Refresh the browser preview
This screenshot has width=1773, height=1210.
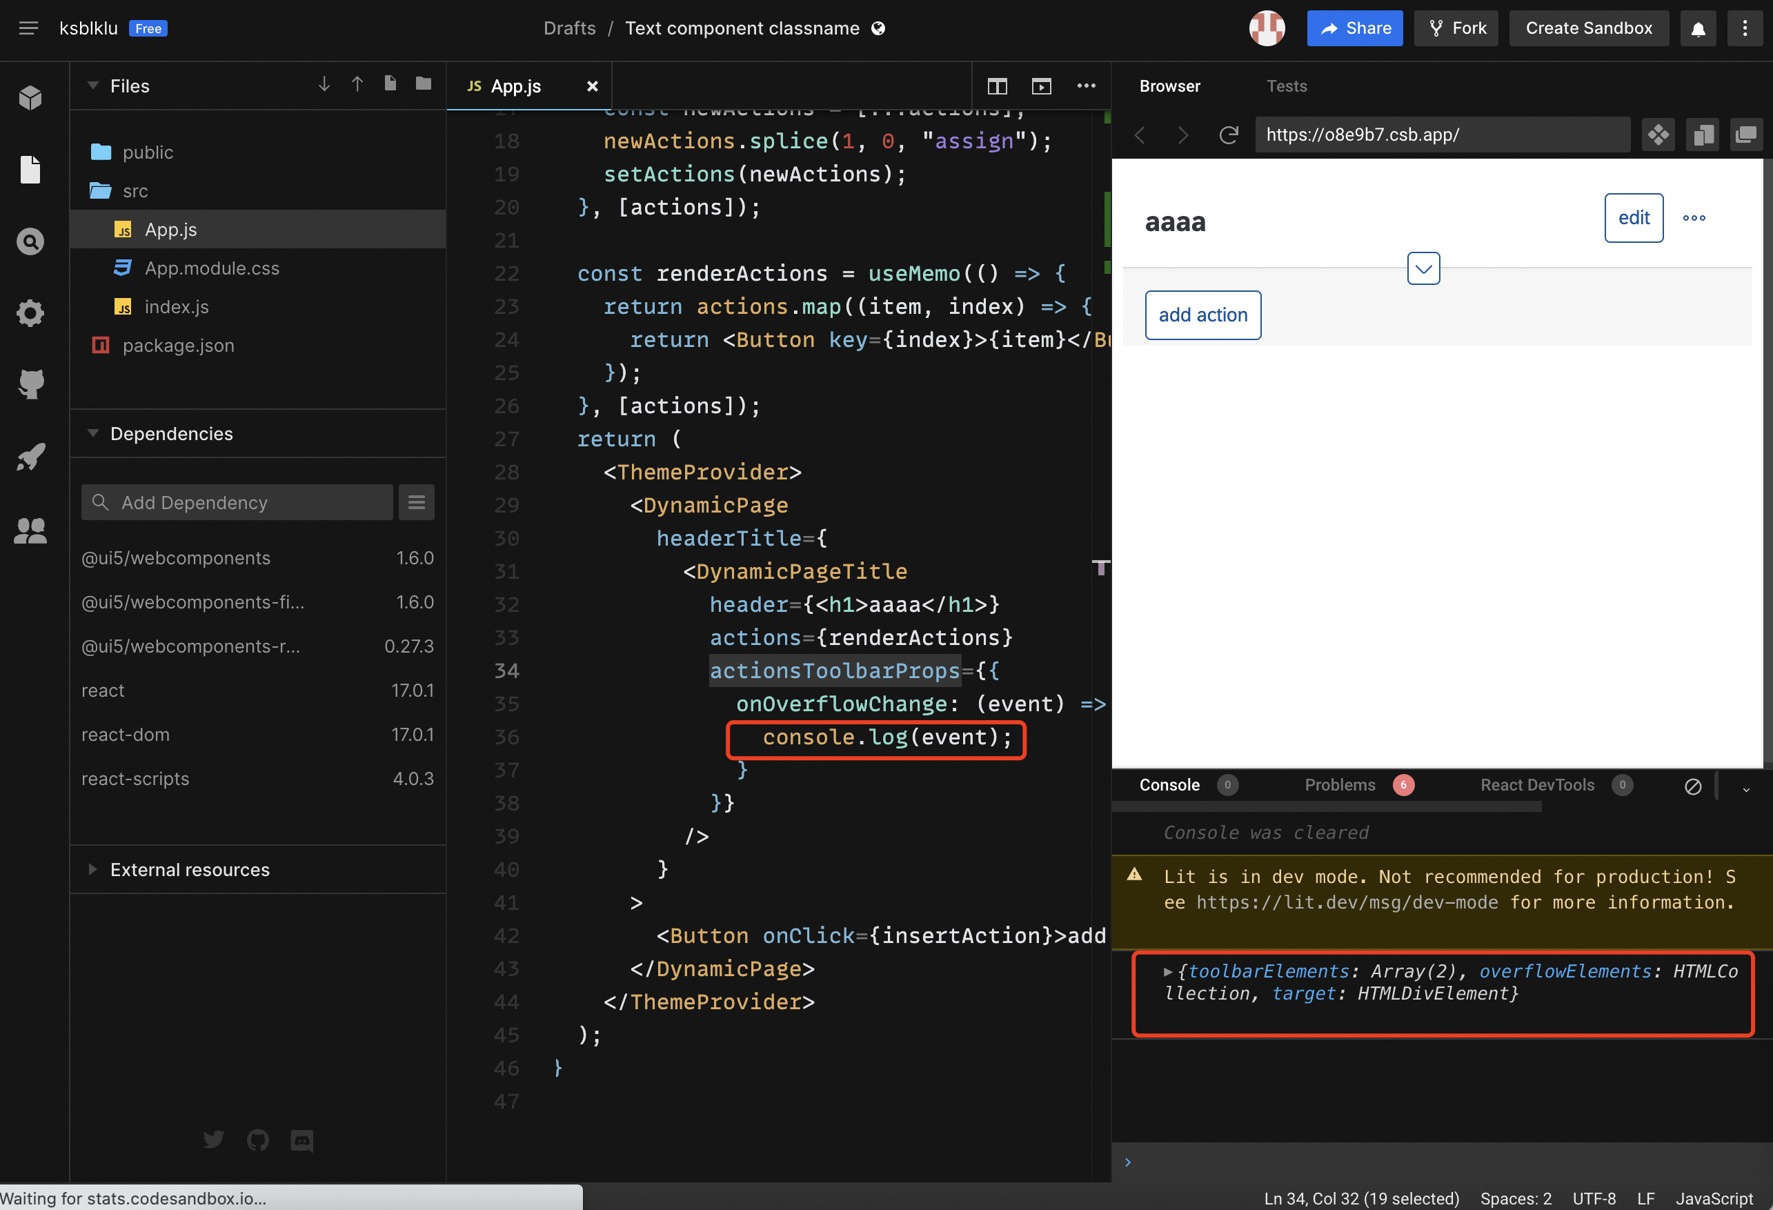[x=1228, y=135]
